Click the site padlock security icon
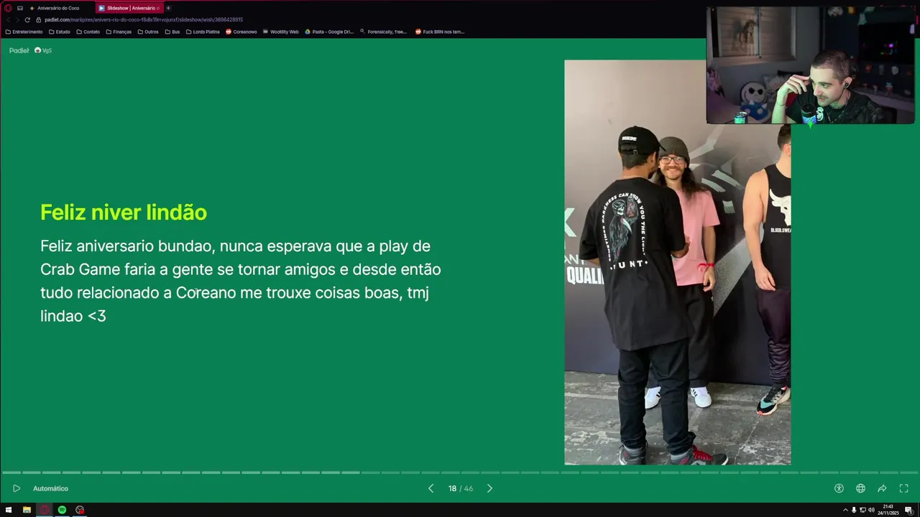The height and width of the screenshot is (517, 920). click(x=39, y=19)
